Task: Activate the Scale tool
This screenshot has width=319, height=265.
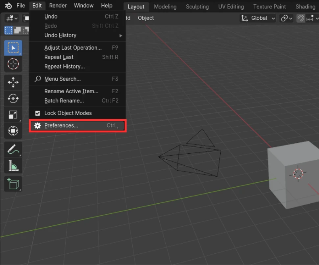Action: tap(13, 115)
